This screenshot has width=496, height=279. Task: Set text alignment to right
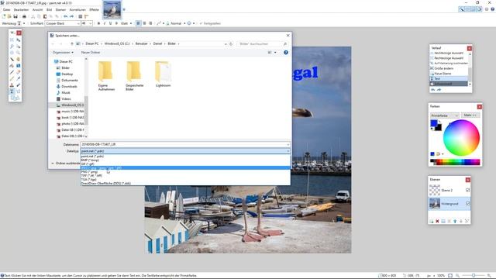tap(150, 23)
